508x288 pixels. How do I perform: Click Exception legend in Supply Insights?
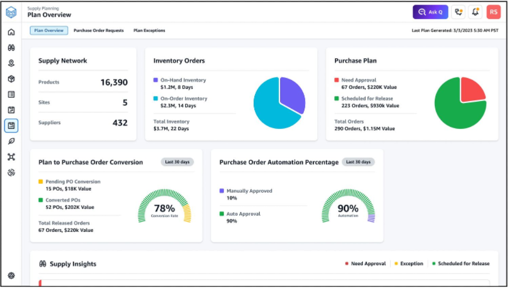coord(409,264)
